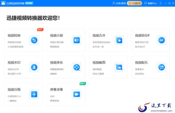Image resolution: width=175 pixels, height=113 pixels.
Task: Click the 视频转换 card title
Action: coord(14,35)
